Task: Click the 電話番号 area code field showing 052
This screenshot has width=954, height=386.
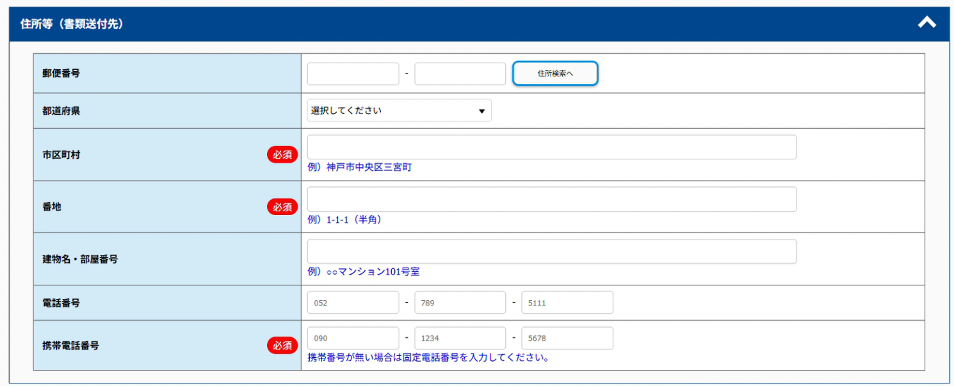Action: [x=353, y=303]
